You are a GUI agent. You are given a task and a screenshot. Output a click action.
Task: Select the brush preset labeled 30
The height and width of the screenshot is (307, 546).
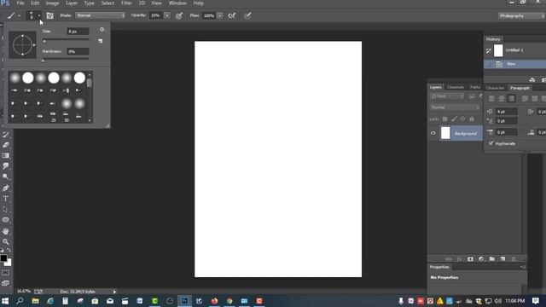[67, 117]
